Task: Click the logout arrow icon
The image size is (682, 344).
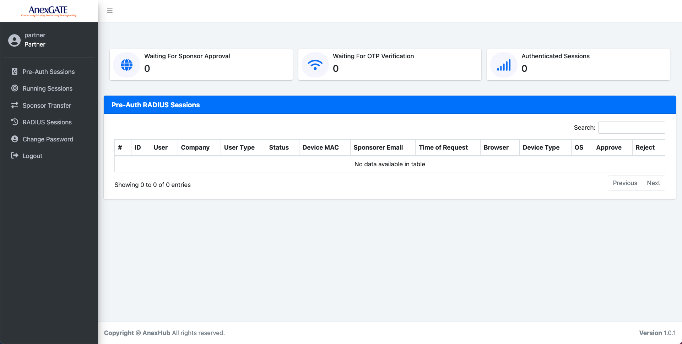Action: (15, 156)
